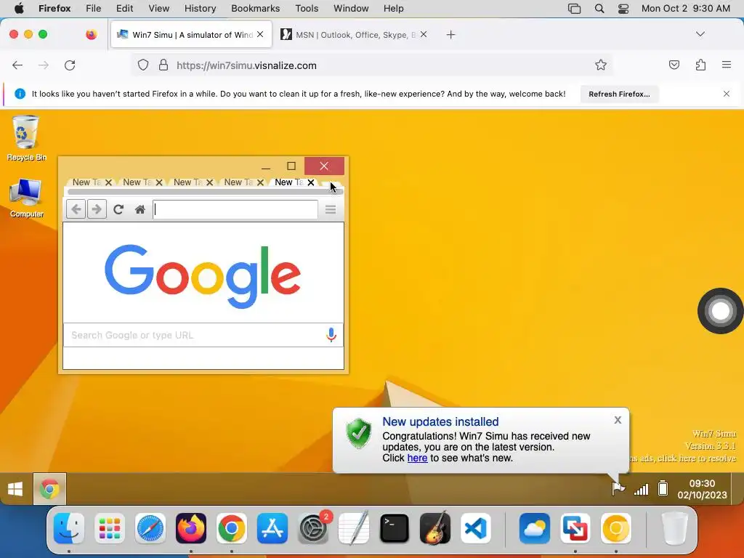Click the site padlock icon
This screenshot has width=744, height=558.
point(163,65)
